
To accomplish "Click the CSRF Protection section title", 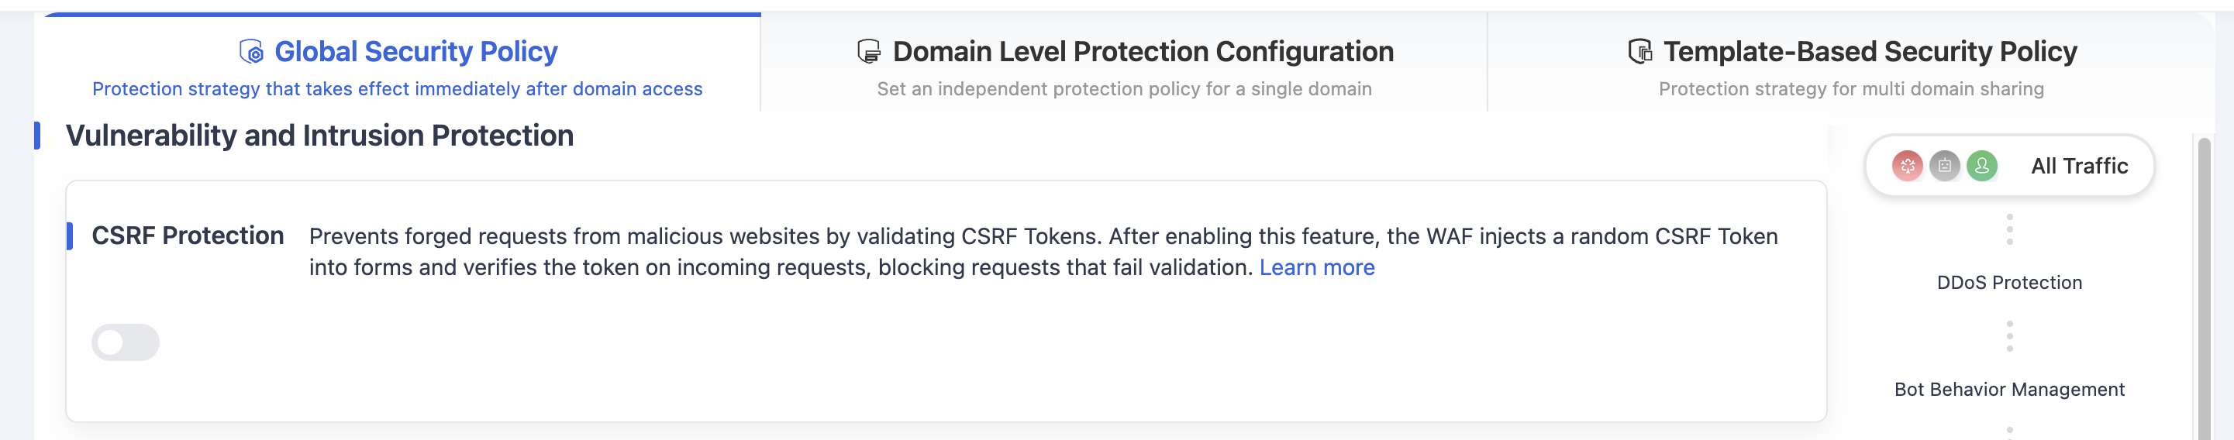I will pos(188,235).
